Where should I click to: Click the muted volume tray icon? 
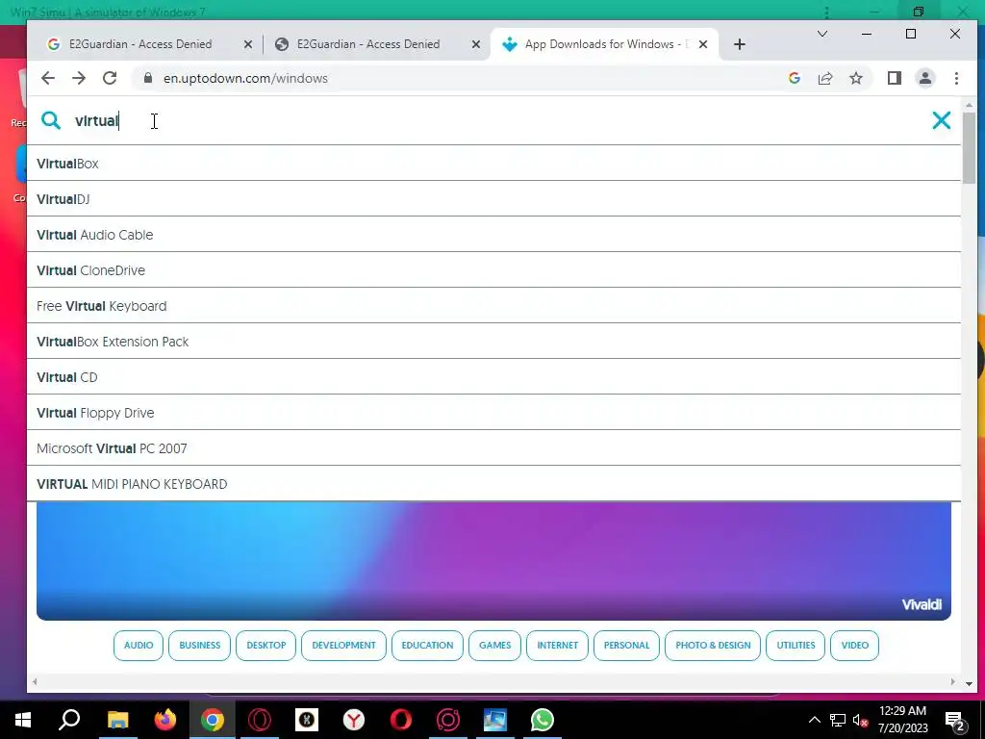(x=860, y=720)
